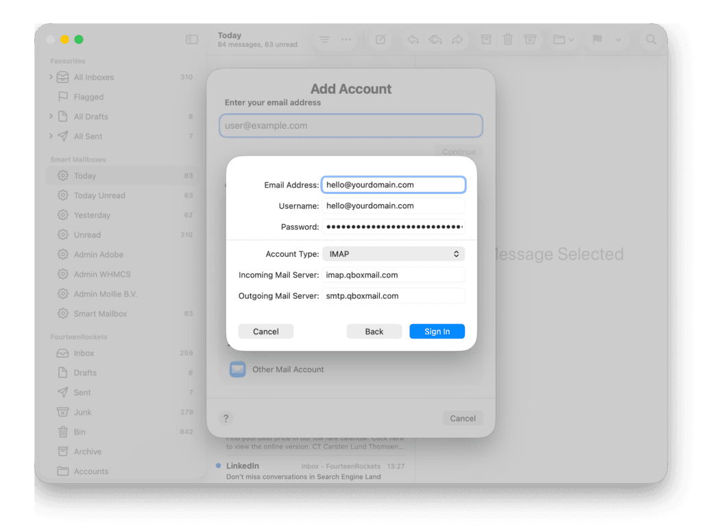Click the Other Mail Account icon
The width and height of the screenshot is (702, 529).
point(237,369)
